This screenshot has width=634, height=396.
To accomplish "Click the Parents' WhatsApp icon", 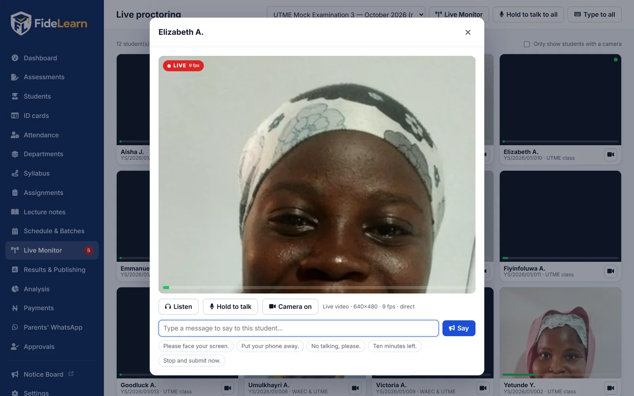I will 15,327.
